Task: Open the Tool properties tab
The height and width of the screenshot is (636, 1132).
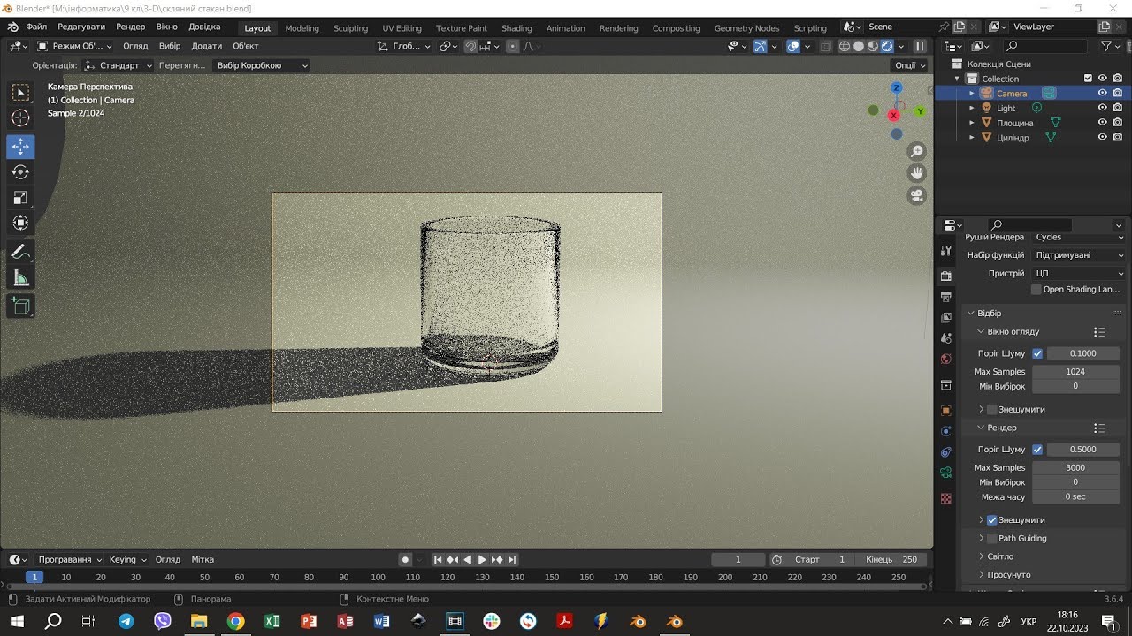Action: 946,252
